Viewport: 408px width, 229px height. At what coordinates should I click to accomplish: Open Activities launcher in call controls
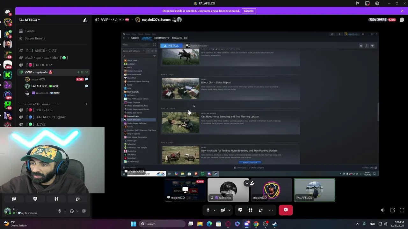[251, 210]
